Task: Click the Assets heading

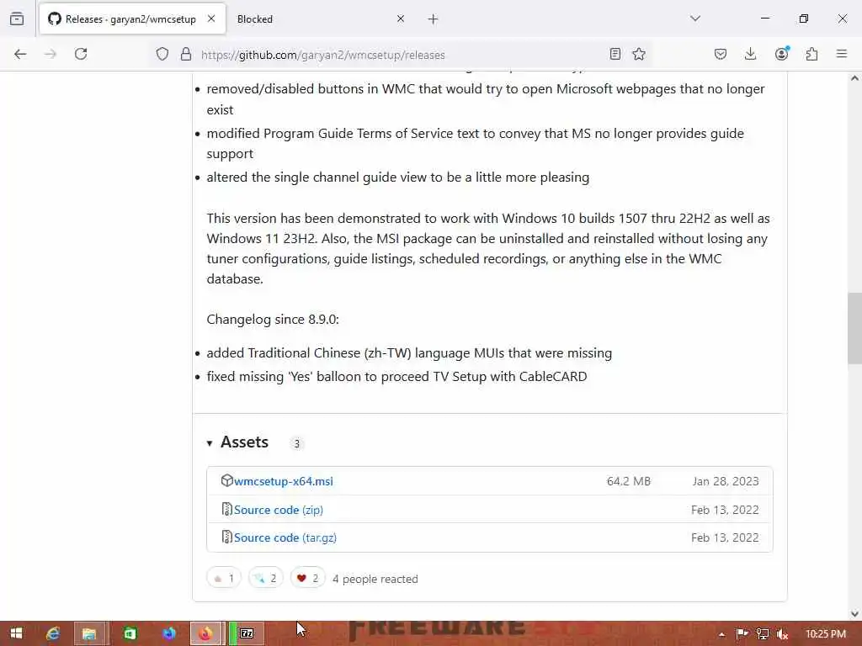Action: pyautogui.click(x=244, y=442)
